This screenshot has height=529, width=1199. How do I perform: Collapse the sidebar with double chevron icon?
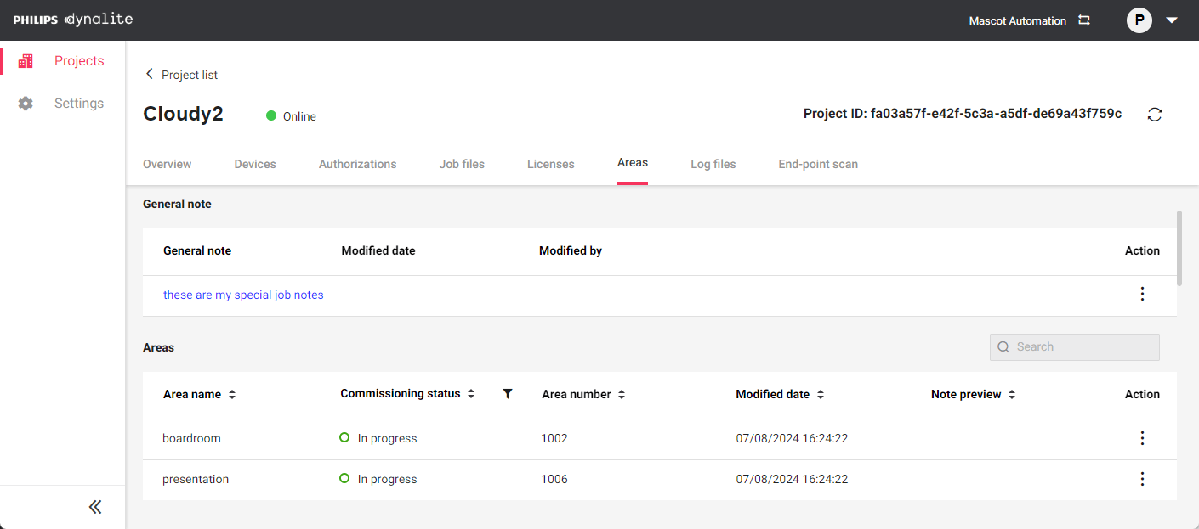tap(95, 507)
